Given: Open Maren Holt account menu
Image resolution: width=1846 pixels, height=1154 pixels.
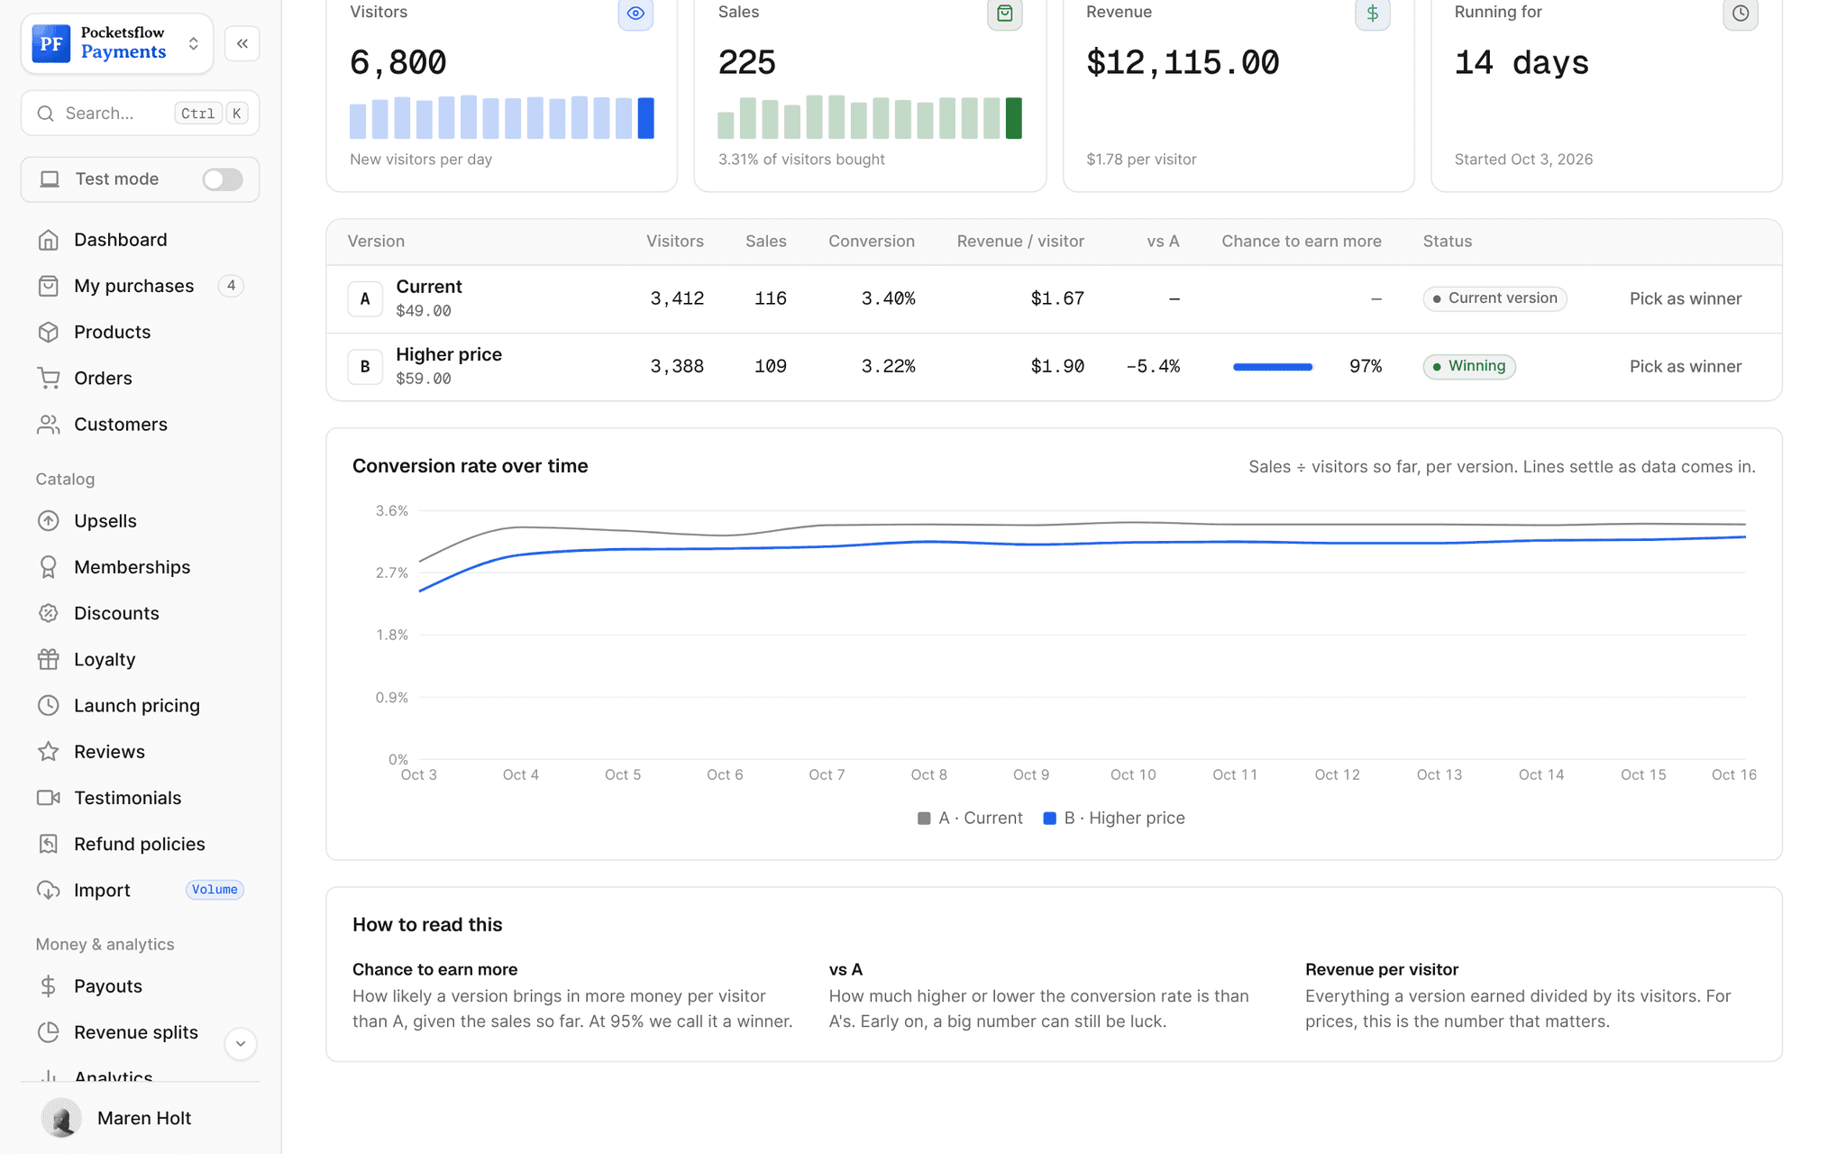Looking at the screenshot, I should click(x=140, y=1119).
